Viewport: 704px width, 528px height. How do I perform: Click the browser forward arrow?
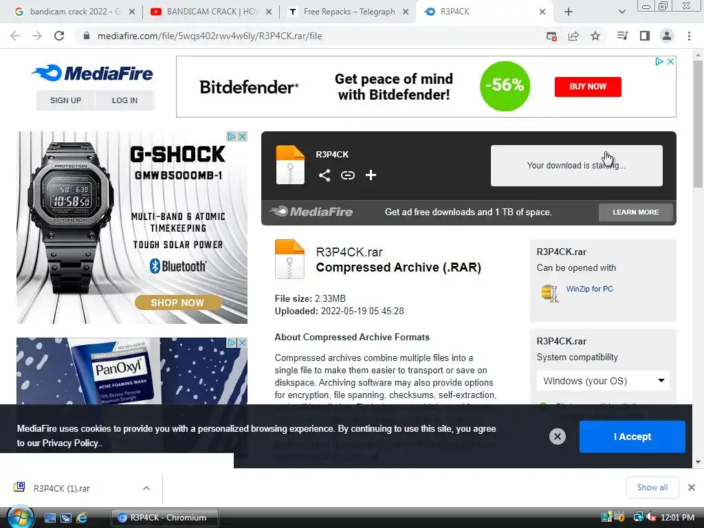click(x=37, y=36)
